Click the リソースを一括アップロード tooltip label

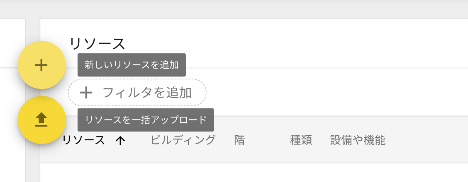(x=146, y=120)
